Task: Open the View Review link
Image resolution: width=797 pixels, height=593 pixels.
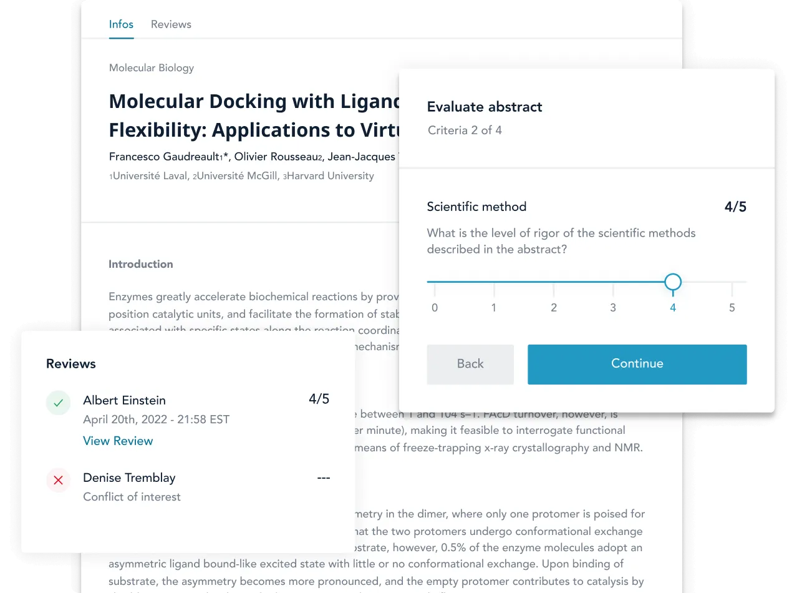Action: pos(118,441)
